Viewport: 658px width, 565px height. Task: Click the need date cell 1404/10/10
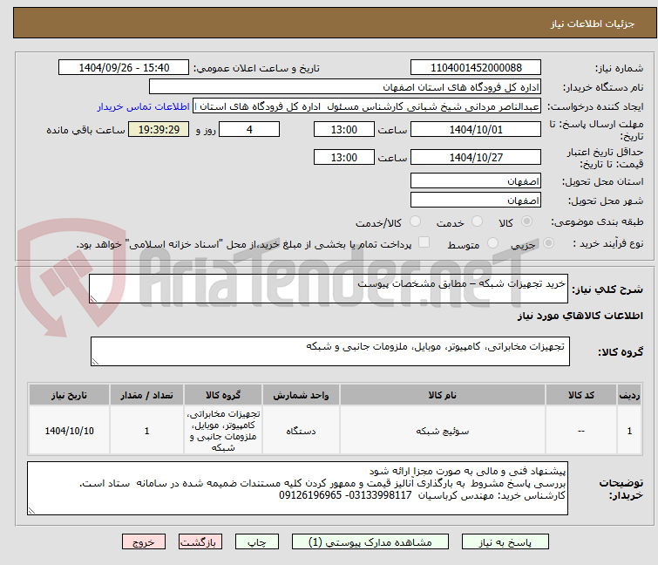click(x=69, y=431)
